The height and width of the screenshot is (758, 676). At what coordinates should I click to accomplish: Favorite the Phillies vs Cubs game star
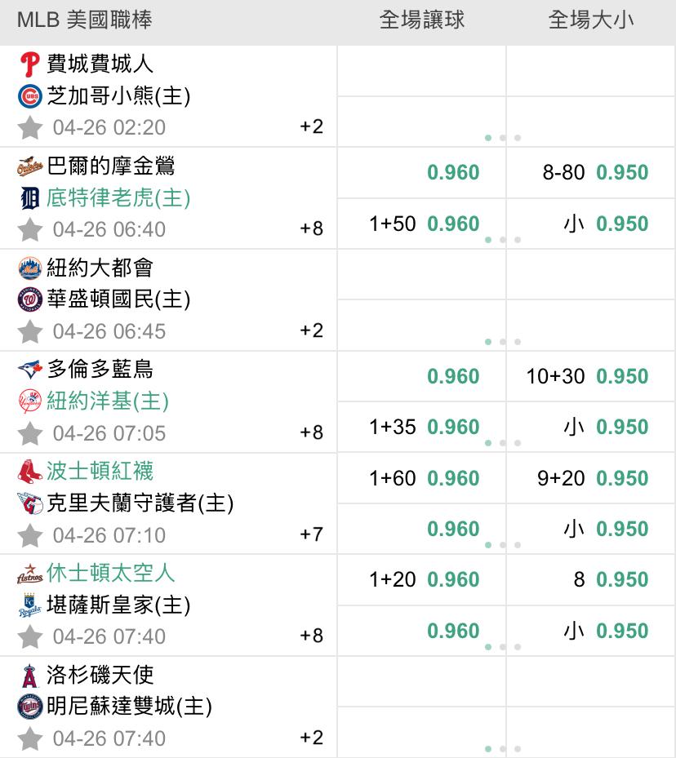coord(29,127)
